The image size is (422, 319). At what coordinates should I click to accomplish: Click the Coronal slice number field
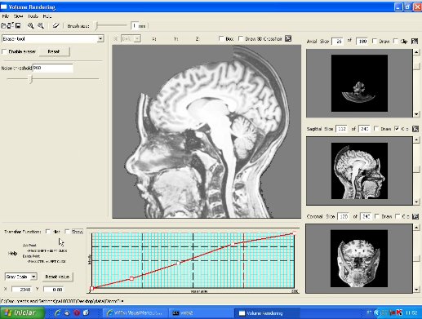pos(343,216)
